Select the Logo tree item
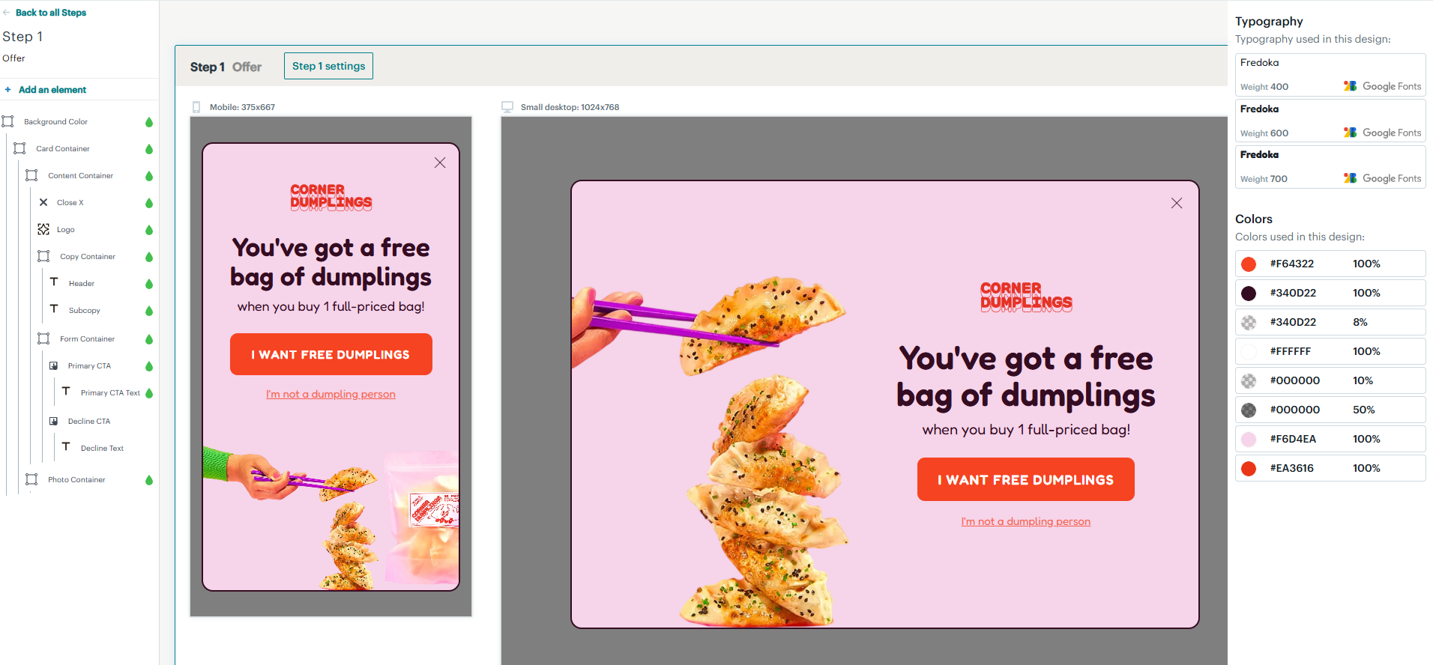The height and width of the screenshot is (665, 1433). click(x=66, y=229)
